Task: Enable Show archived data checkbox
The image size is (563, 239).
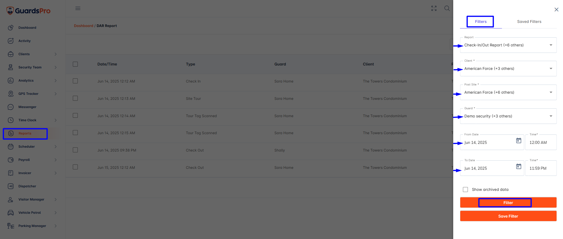Action: click(465, 190)
